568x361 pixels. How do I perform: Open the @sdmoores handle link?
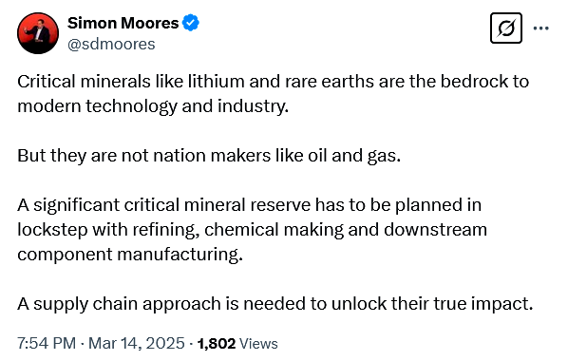[111, 45]
